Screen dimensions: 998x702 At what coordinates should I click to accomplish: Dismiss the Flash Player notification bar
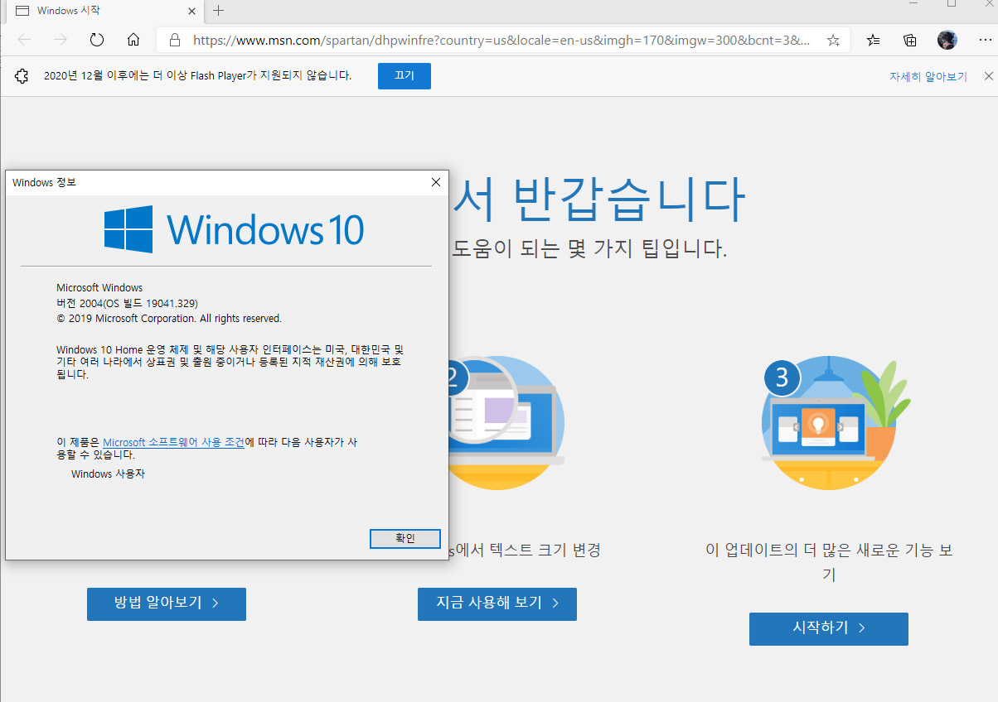(988, 76)
